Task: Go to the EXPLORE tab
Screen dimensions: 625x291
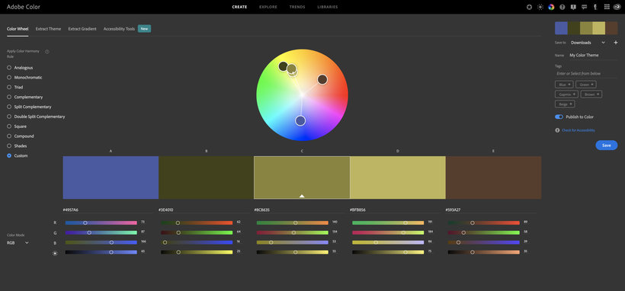Action: (x=268, y=7)
